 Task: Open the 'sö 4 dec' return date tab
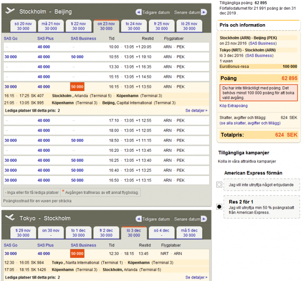(x=162, y=233)
